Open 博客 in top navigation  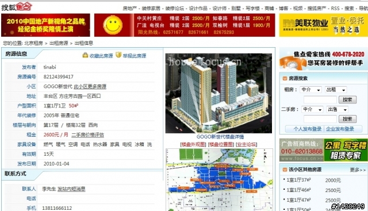coord(283,9)
